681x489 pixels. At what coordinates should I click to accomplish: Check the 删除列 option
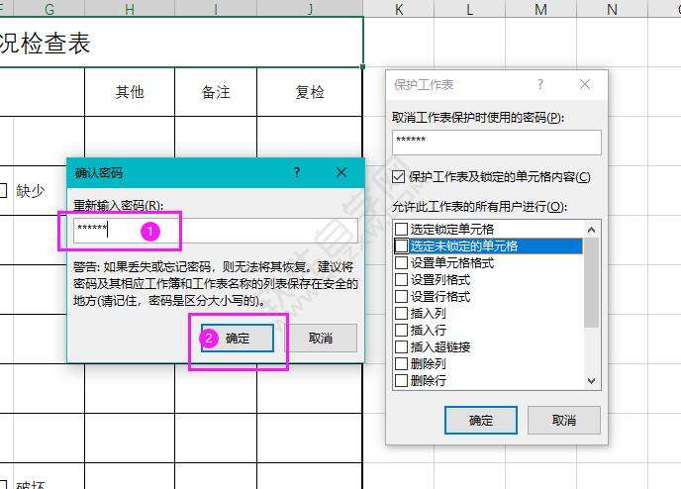tap(401, 363)
